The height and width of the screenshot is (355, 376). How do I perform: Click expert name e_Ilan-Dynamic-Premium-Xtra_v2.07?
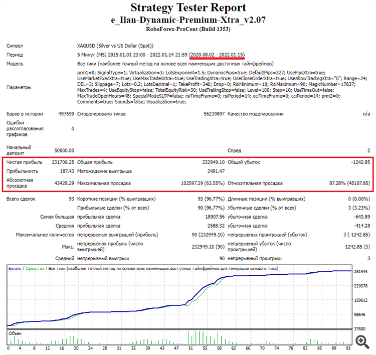pos(188,20)
